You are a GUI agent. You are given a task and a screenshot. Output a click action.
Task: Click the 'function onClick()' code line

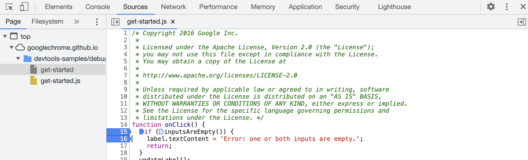tap(168, 125)
